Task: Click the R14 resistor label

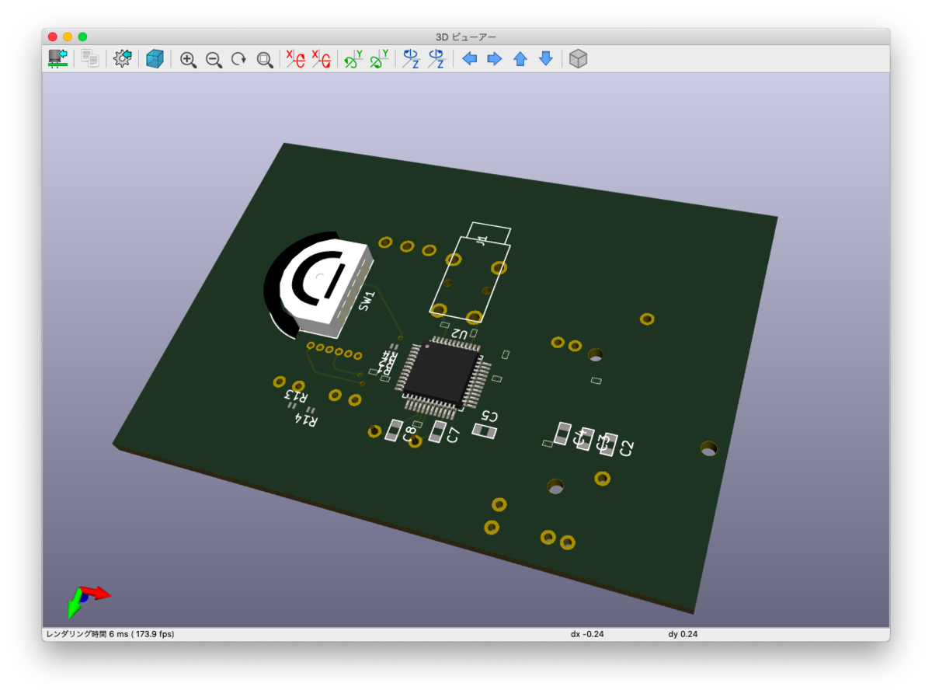Action: coord(307,420)
